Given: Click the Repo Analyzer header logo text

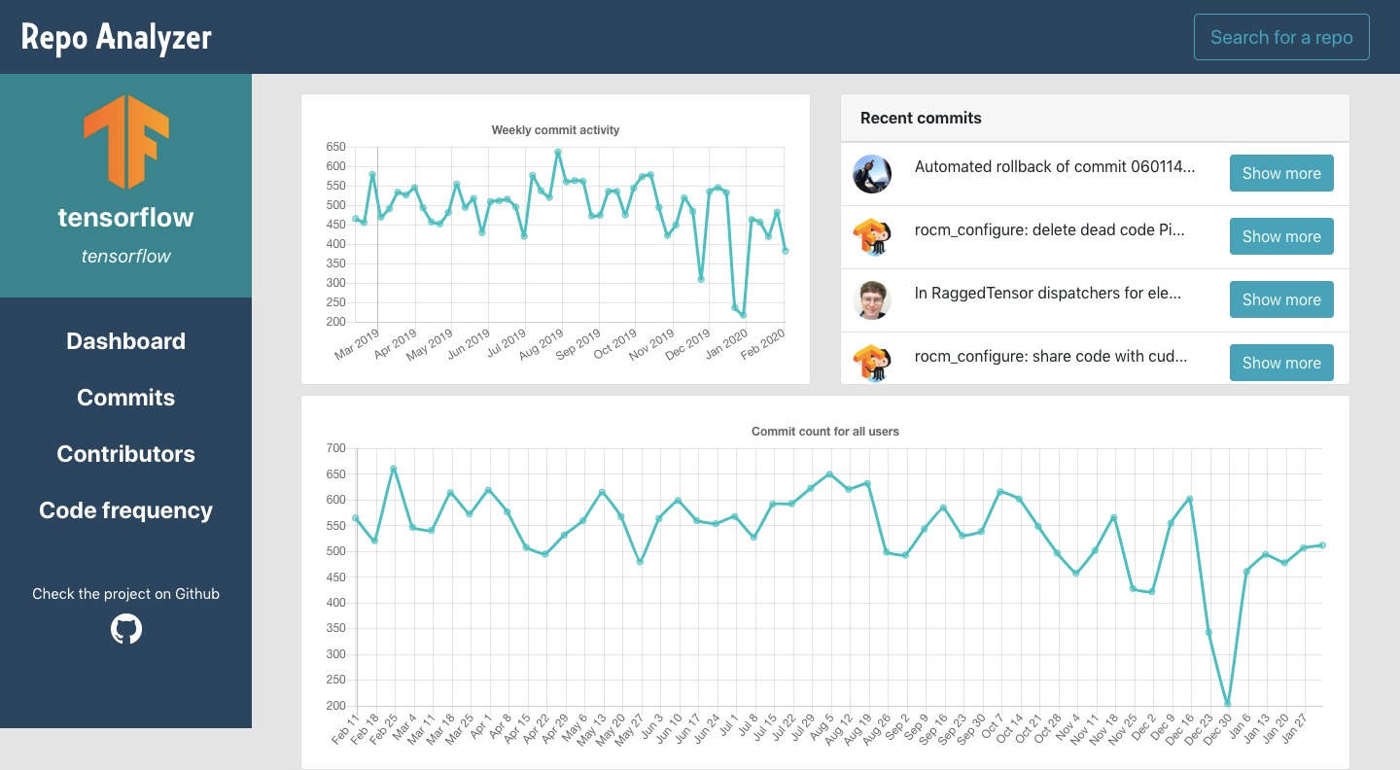Looking at the screenshot, I should click(x=115, y=37).
